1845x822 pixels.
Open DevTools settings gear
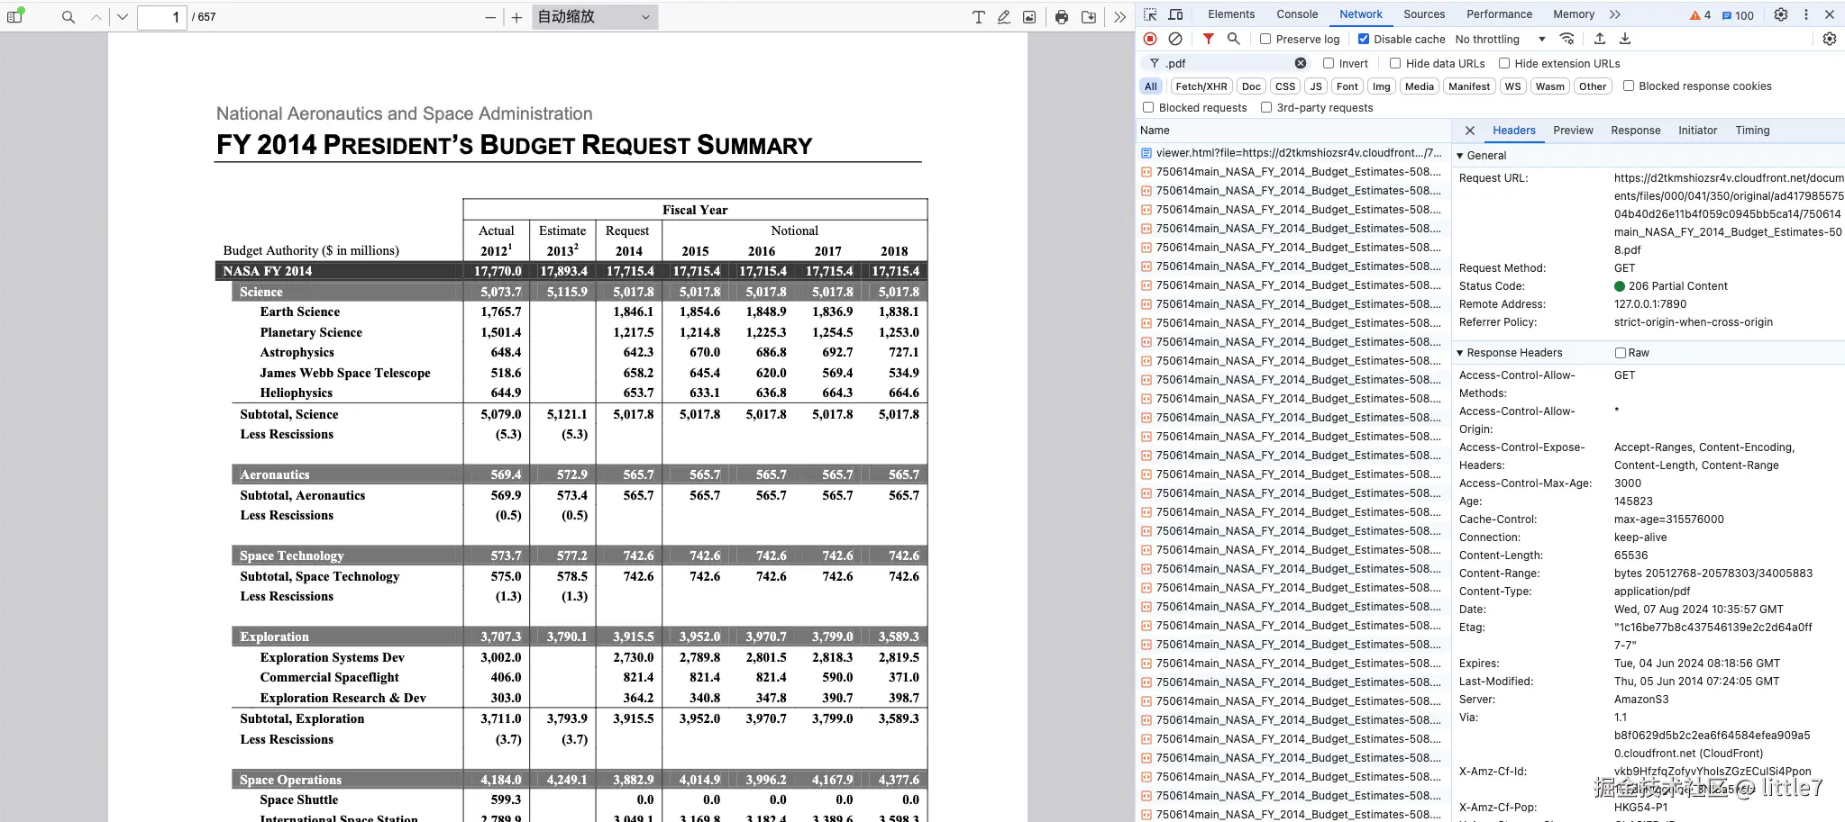click(1781, 14)
